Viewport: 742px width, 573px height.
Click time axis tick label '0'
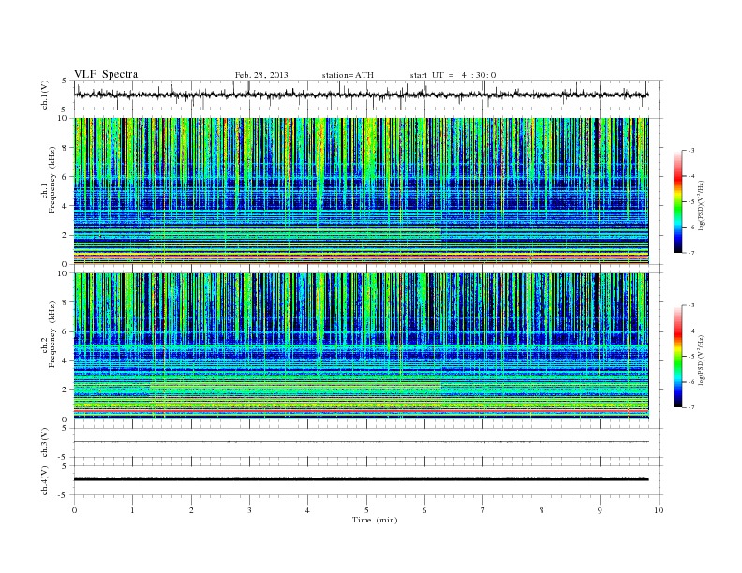click(x=74, y=510)
